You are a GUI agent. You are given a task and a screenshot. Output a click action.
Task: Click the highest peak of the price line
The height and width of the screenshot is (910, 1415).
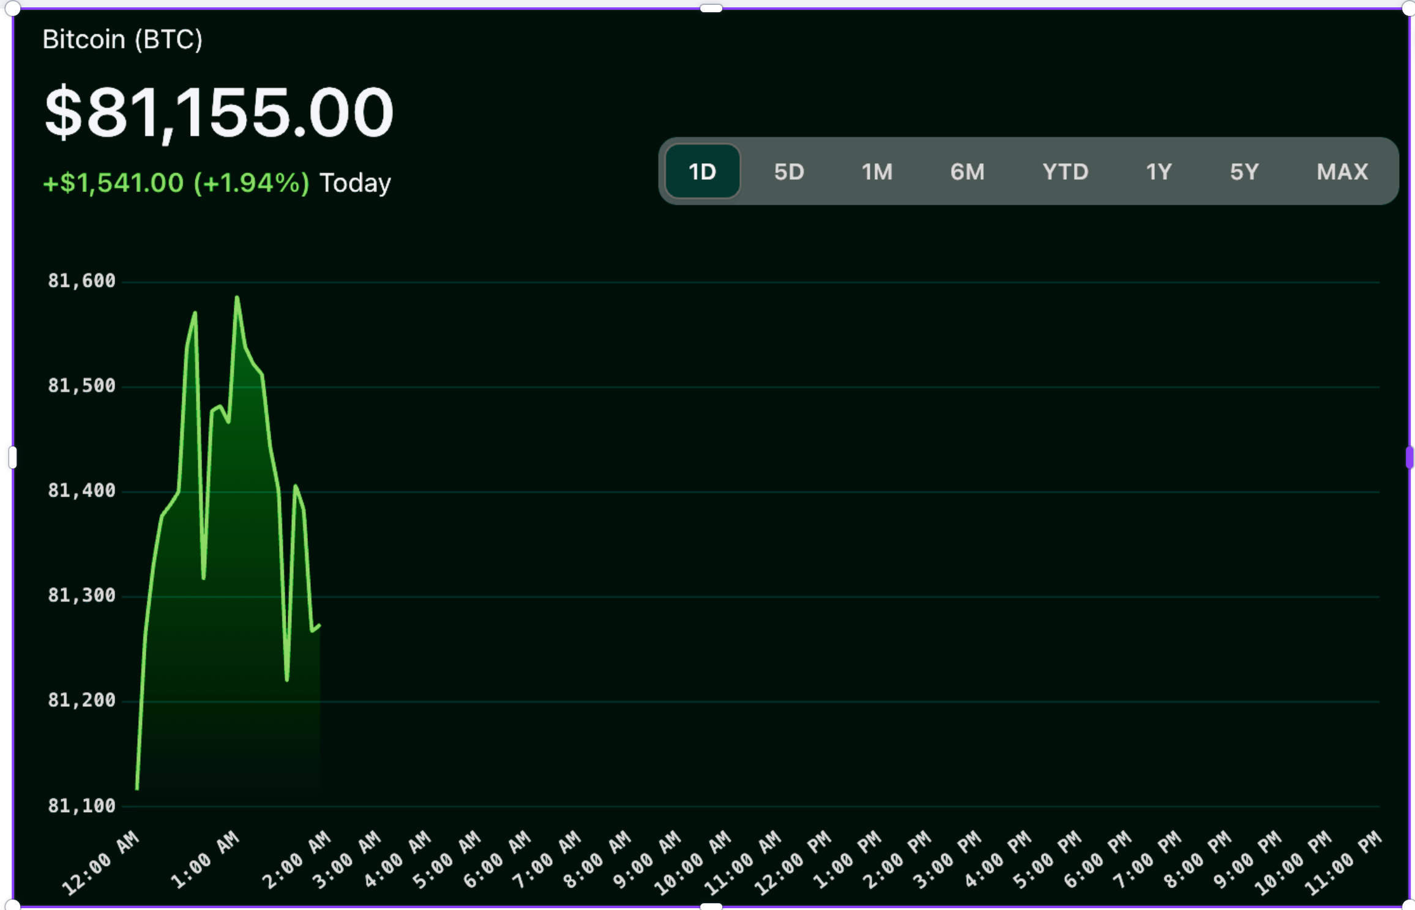[237, 298]
